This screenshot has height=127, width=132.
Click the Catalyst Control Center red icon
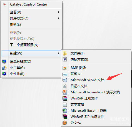tap(4, 4)
